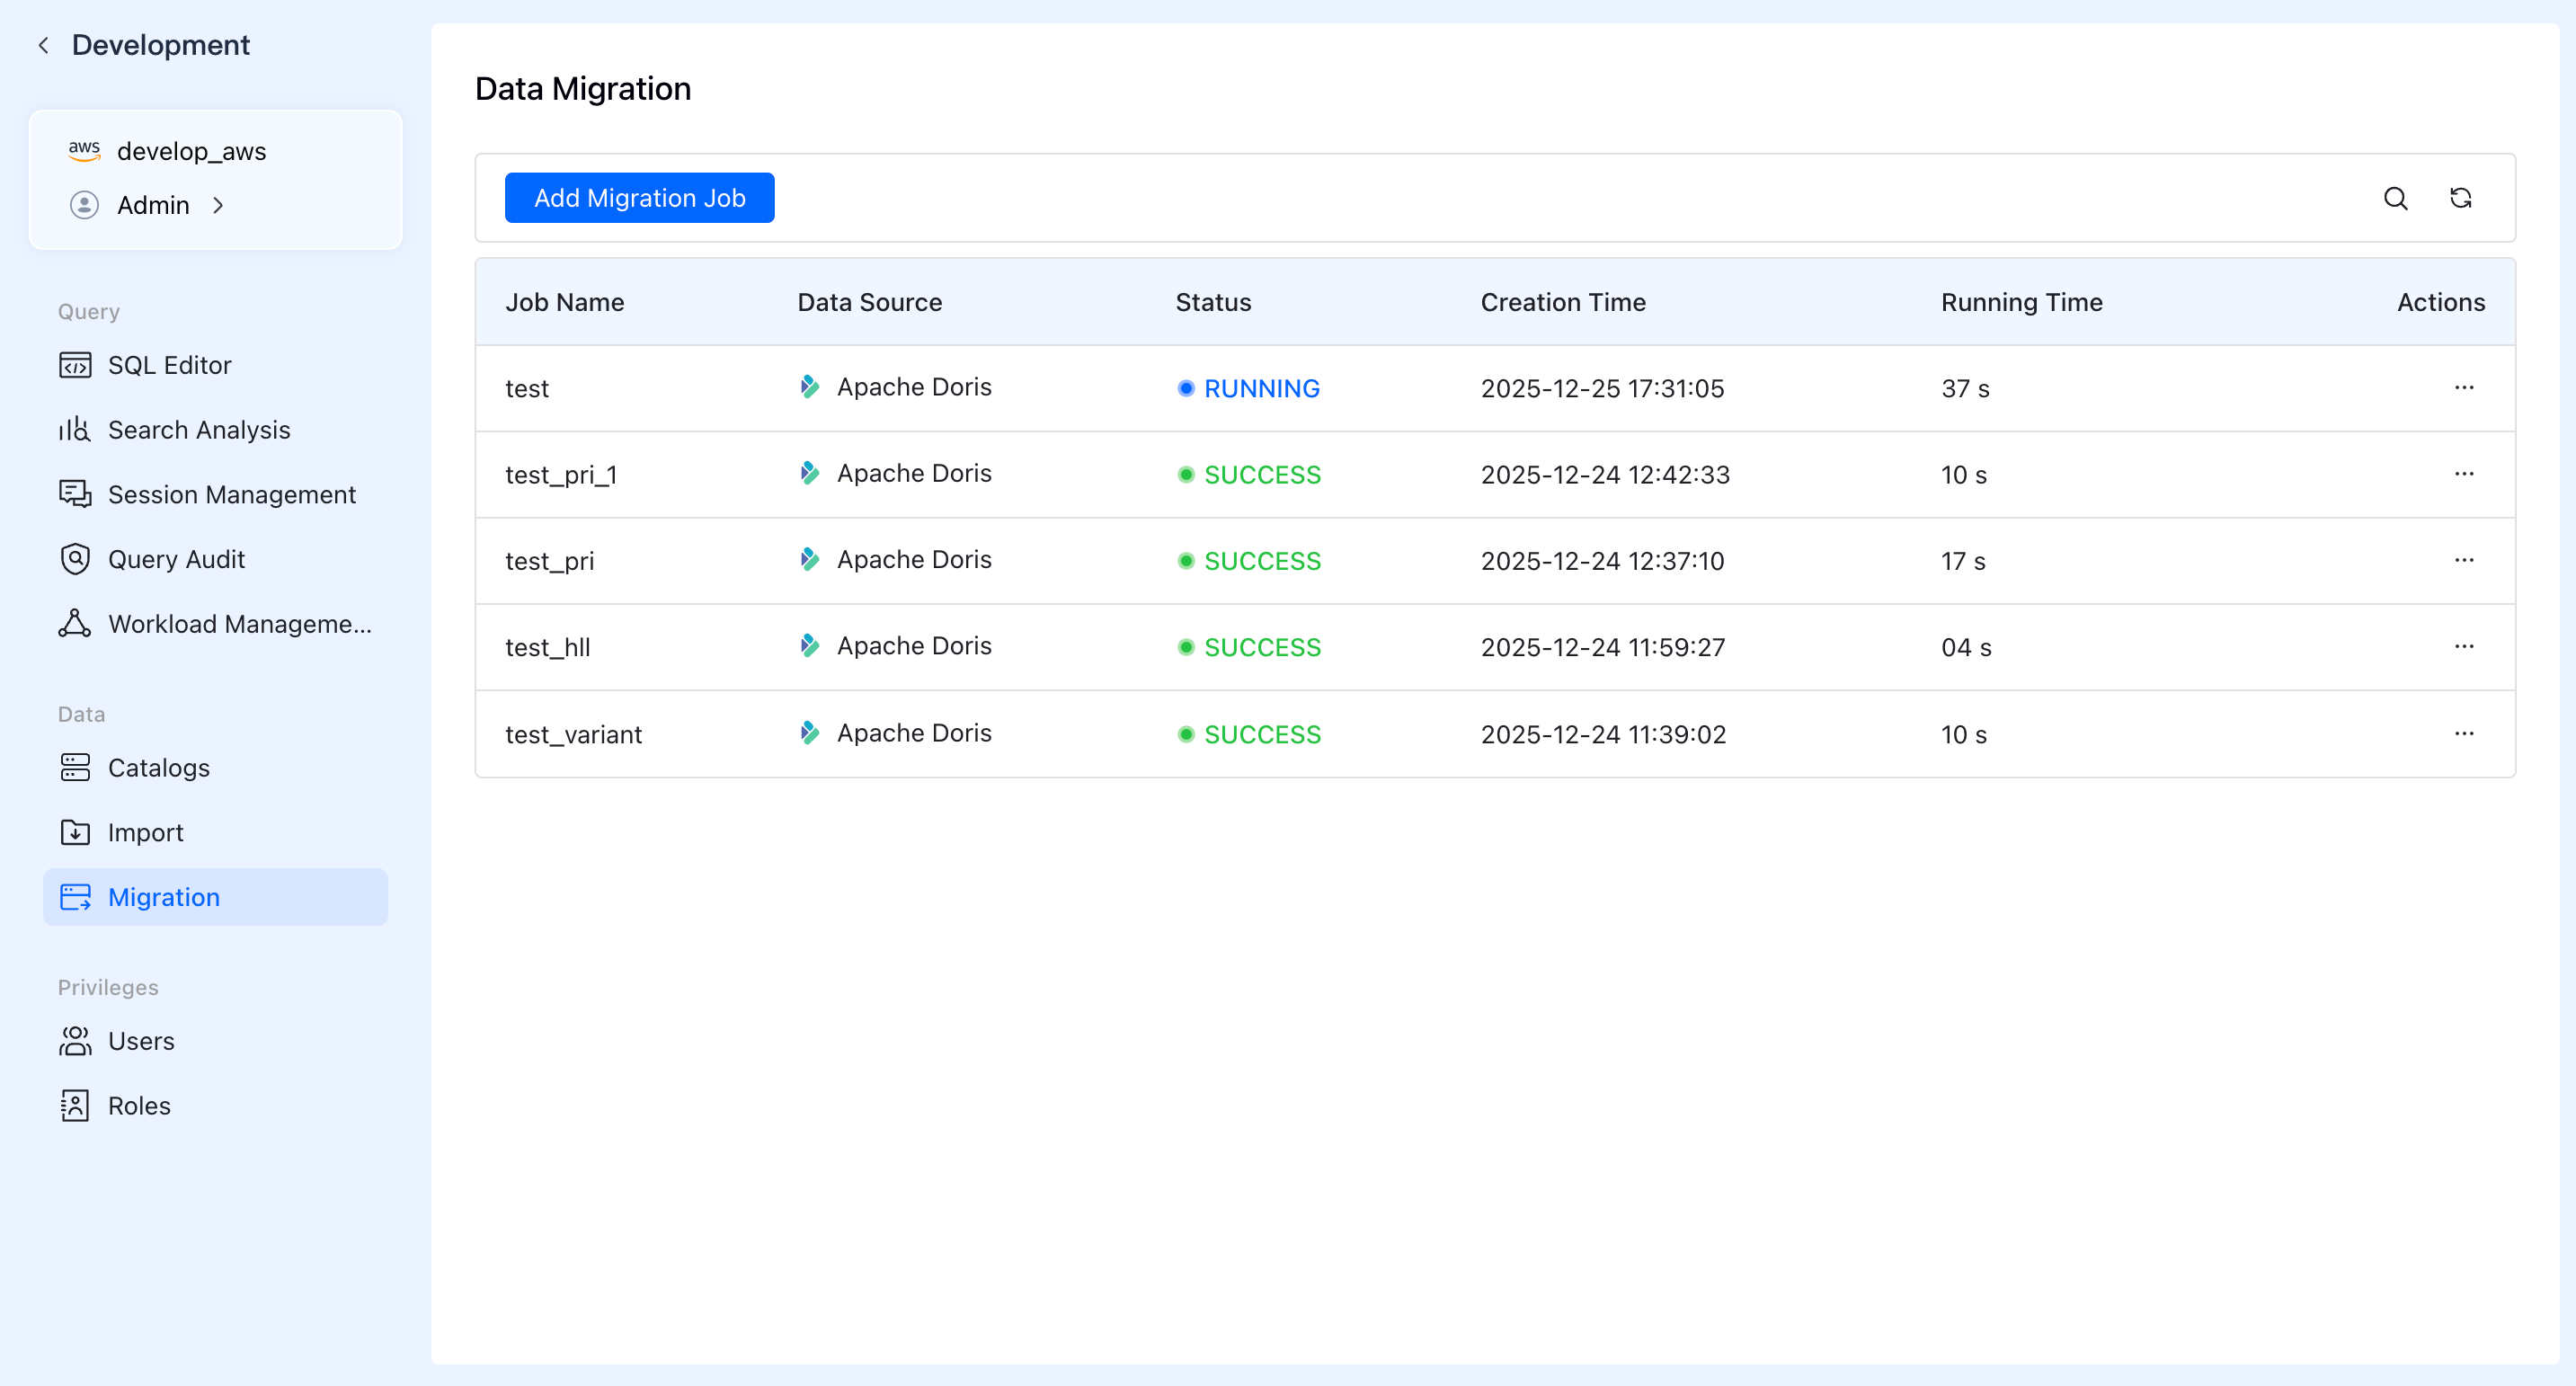The height and width of the screenshot is (1386, 2576).
Task: Click the Roles icon in sidebar
Action: pos(75,1105)
